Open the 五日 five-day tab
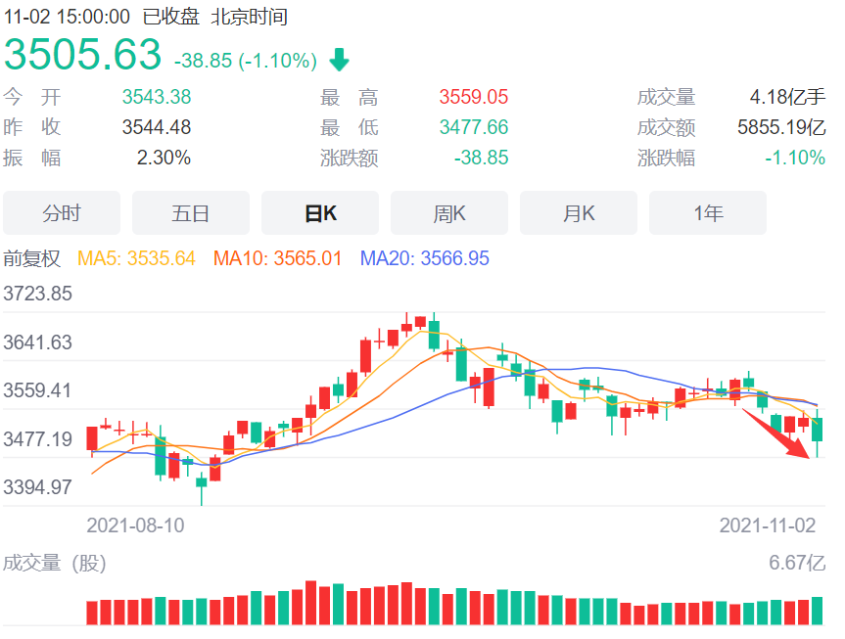 click(x=191, y=213)
